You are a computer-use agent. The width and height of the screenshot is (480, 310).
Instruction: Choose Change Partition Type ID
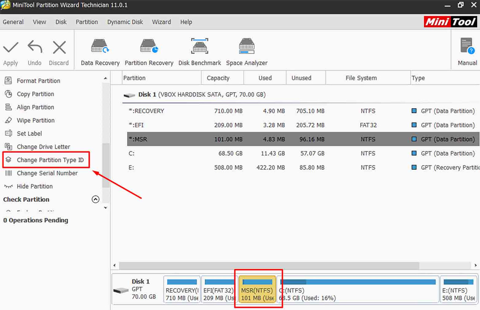pos(50,160)
